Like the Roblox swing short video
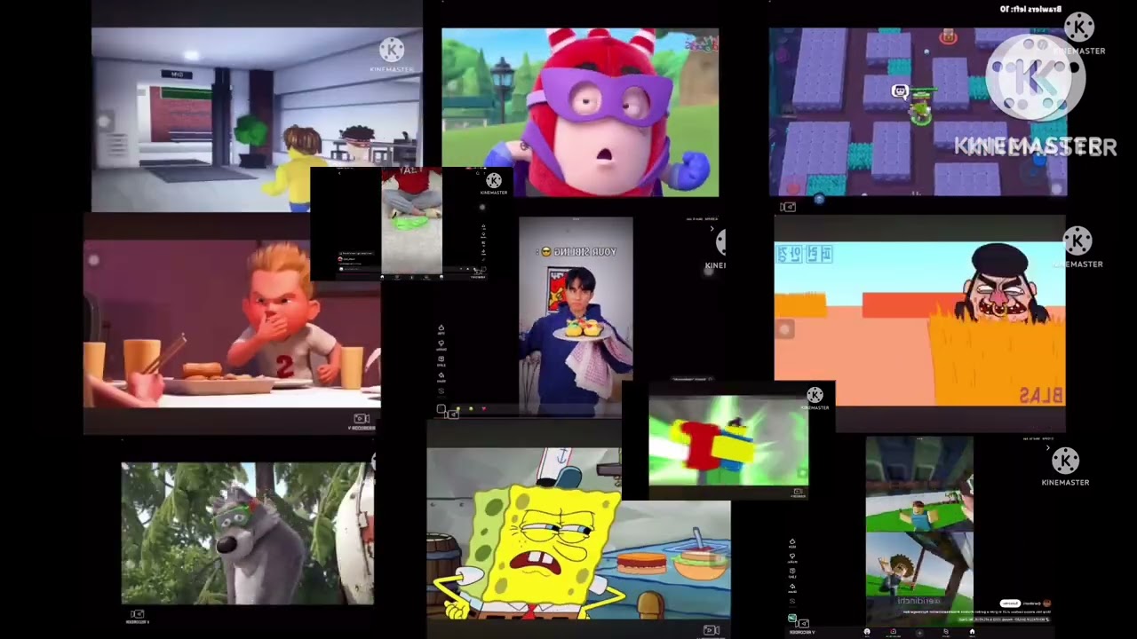The image size is (1137, 639). pos(792,542)
